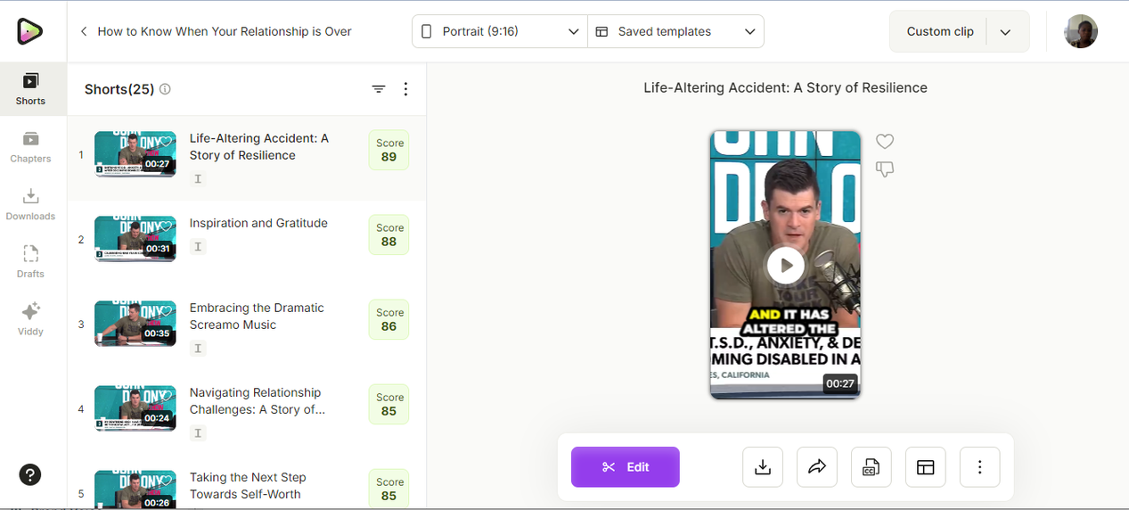Viewport: 1129px width, 510px height.
Task: Share the clip using the arrow icon
Action: point(817,467)
